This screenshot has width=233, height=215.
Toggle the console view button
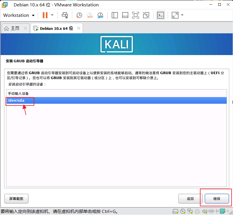[160, 15]
